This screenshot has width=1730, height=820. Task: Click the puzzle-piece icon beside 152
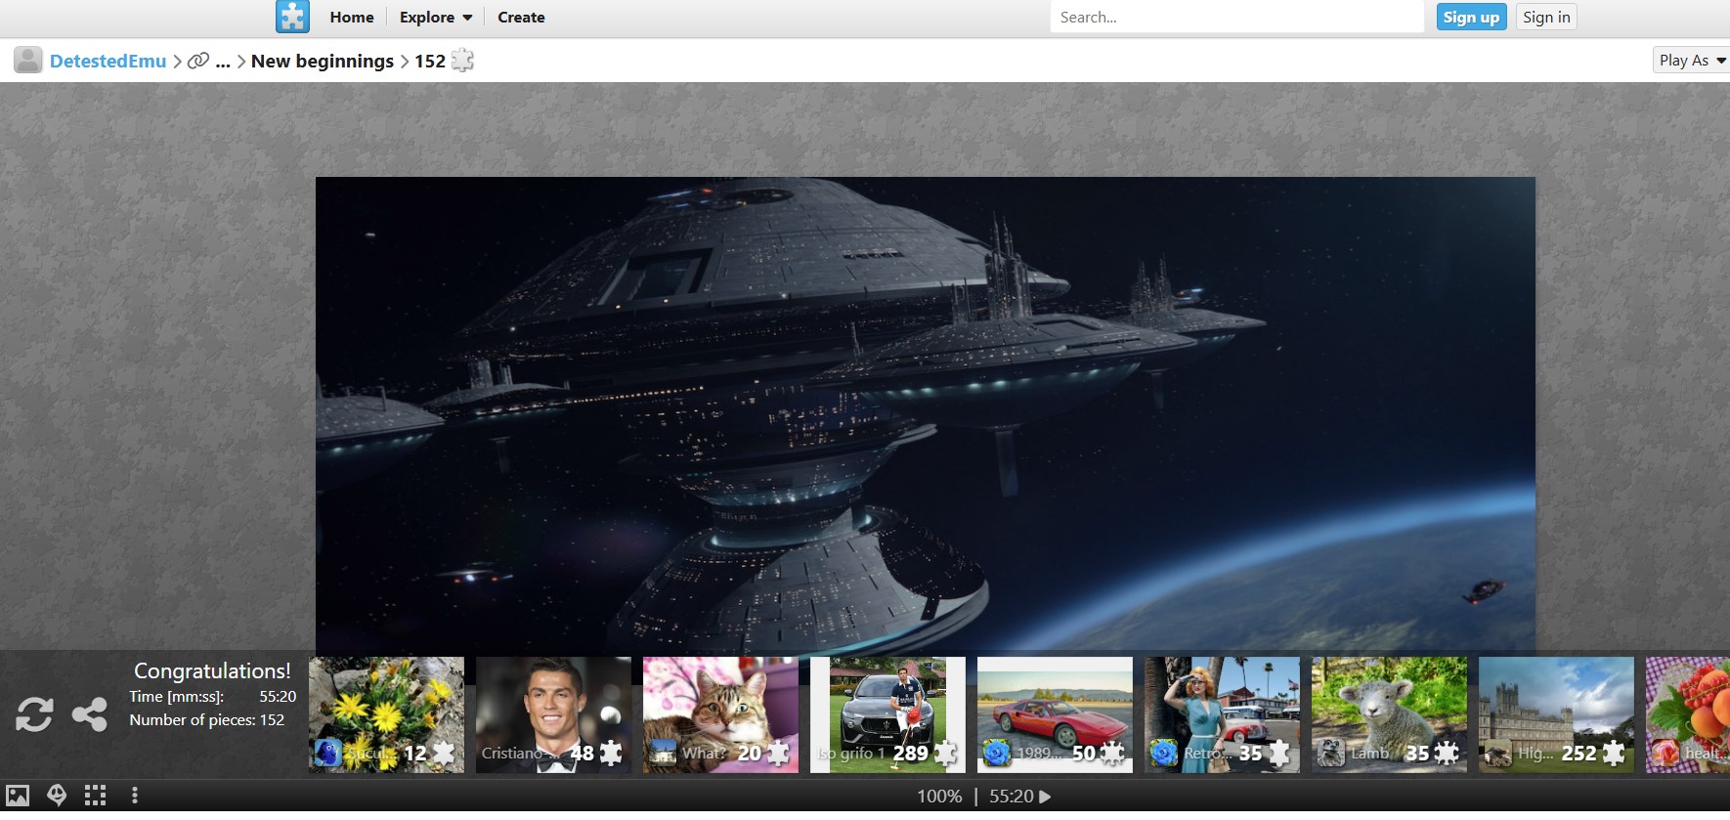(x=462, y=61)
